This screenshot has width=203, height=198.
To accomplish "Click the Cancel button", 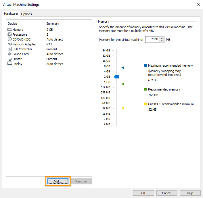I will tap(167, 193).
